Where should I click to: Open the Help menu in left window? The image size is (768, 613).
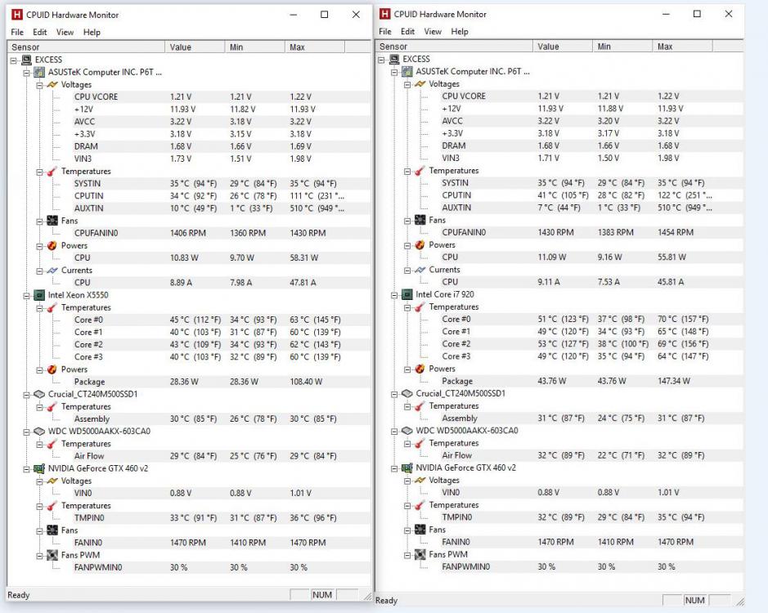pos(92,32)
